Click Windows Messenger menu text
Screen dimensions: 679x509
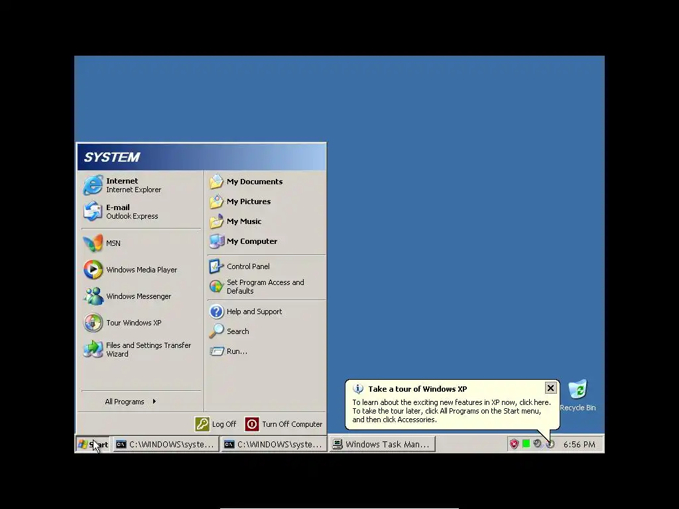click(x=139, y=296)
